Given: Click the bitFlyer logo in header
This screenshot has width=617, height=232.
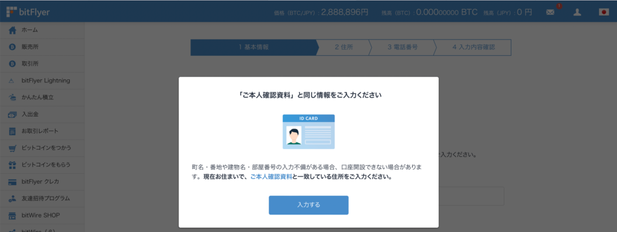Looking at the screenshot, I should (x=28, y=12).
